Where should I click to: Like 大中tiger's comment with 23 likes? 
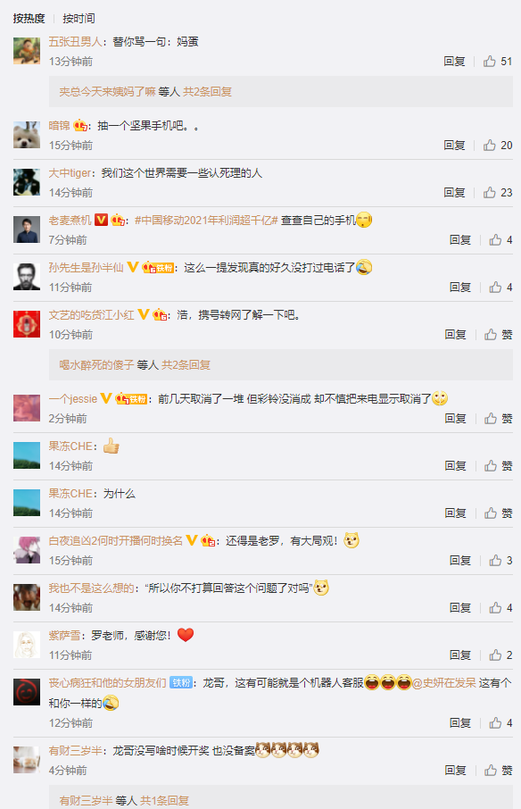click(497, 193)
